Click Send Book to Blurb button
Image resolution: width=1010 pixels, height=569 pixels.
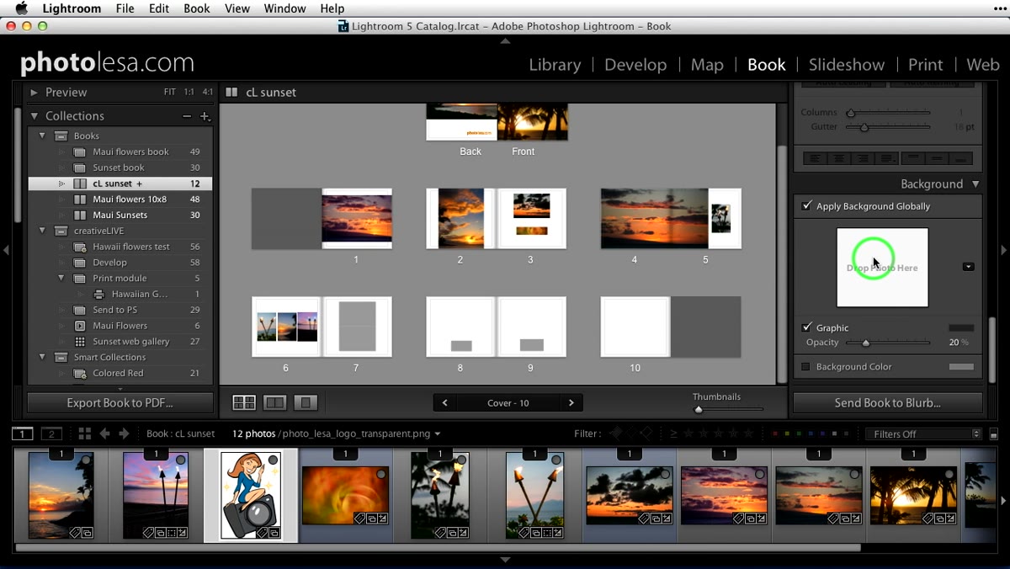coord(887,403)
